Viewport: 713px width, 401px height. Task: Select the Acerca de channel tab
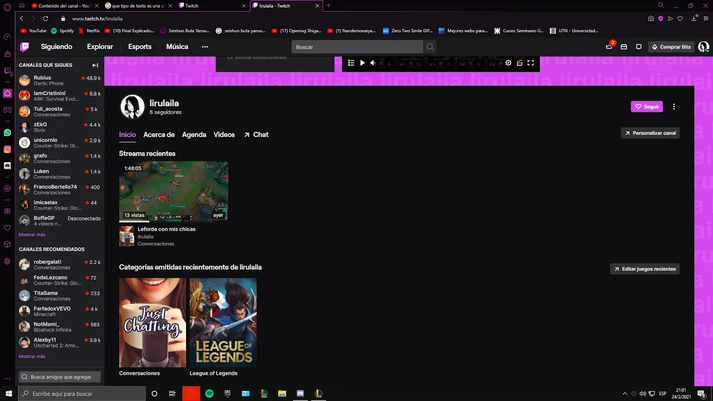tap(159, 135)
